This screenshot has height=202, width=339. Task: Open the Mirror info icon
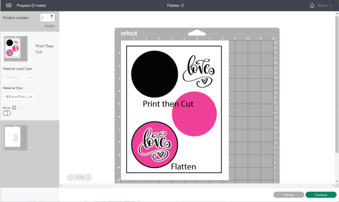click(14, 107)
